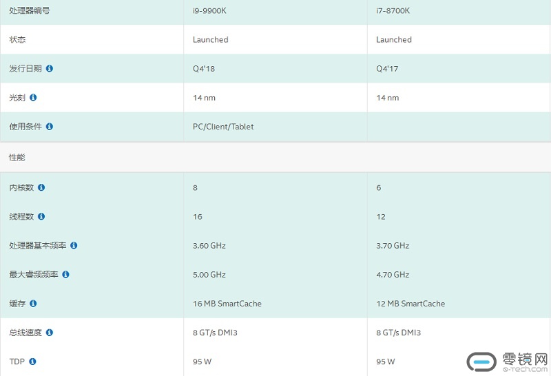This screenshot has width=551, height=376.
Task: Click info icon beside 光刻
Action: (33, 97)
